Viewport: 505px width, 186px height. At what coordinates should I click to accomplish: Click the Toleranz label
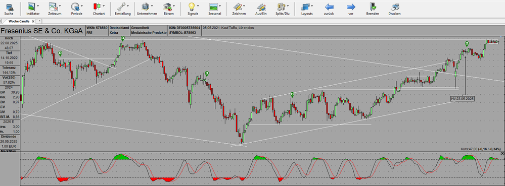tap(9, 68)
